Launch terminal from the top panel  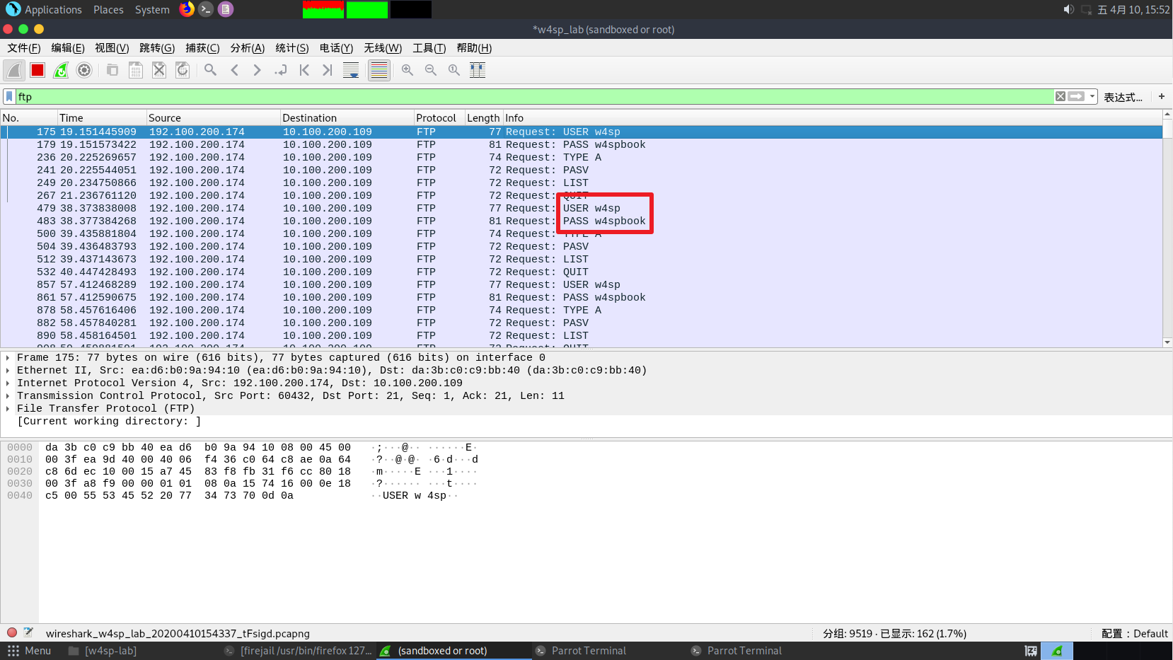[206, 9]
